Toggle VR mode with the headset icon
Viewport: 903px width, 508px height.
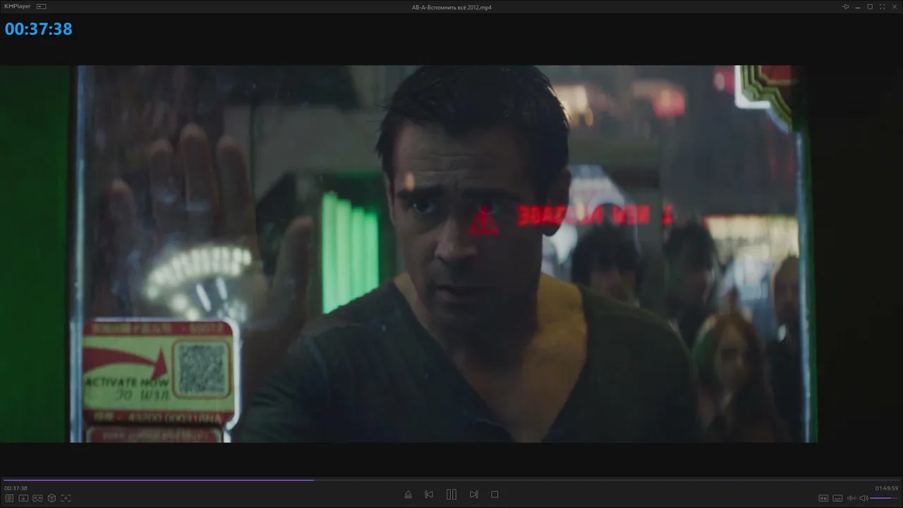point(37,498)
